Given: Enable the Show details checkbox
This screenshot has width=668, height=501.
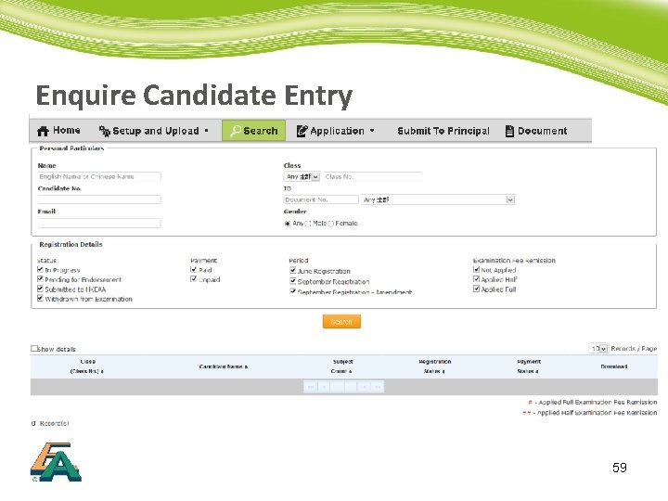Looking at the screenshot, I should pyautogui.click(x=34, y=349).
